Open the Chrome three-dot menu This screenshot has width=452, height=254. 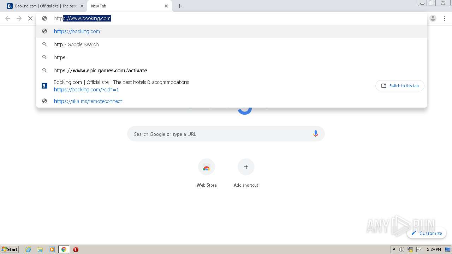tap(445, 18)
